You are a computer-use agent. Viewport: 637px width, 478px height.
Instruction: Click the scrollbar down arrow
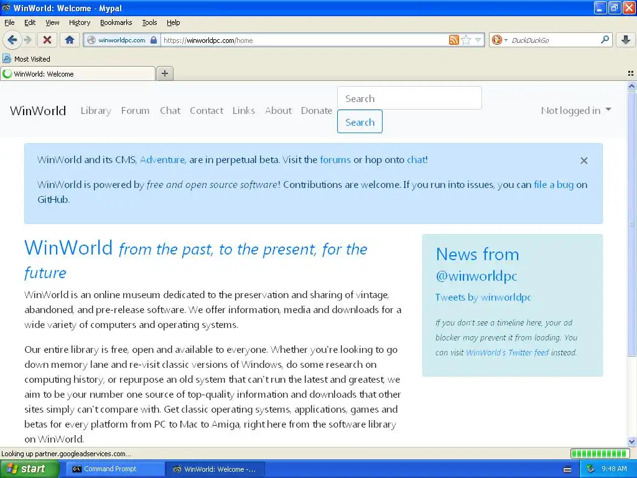[631, 441]
